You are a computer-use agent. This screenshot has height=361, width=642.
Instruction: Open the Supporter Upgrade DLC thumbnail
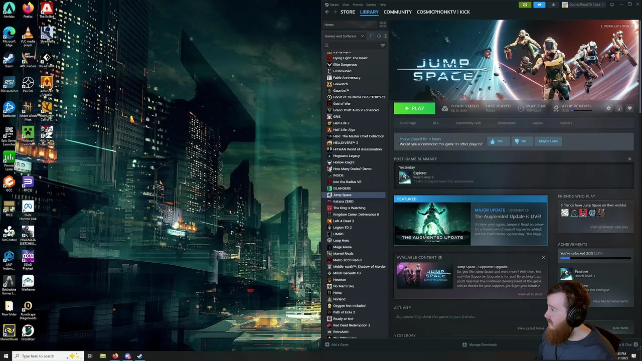coord(424,276)
